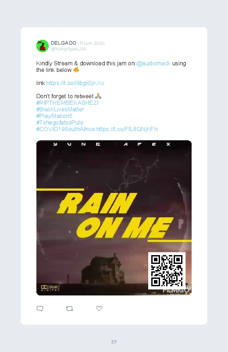Screen dimensions: 228x352
Task: Click the reply speech bubble icon
Action: click(40, 309)
